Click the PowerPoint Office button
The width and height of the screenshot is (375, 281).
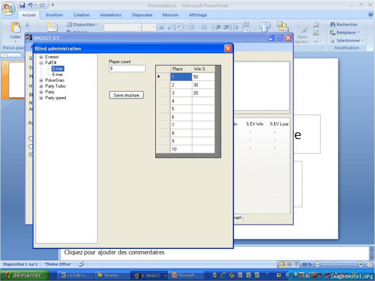(x=8, y=8)
